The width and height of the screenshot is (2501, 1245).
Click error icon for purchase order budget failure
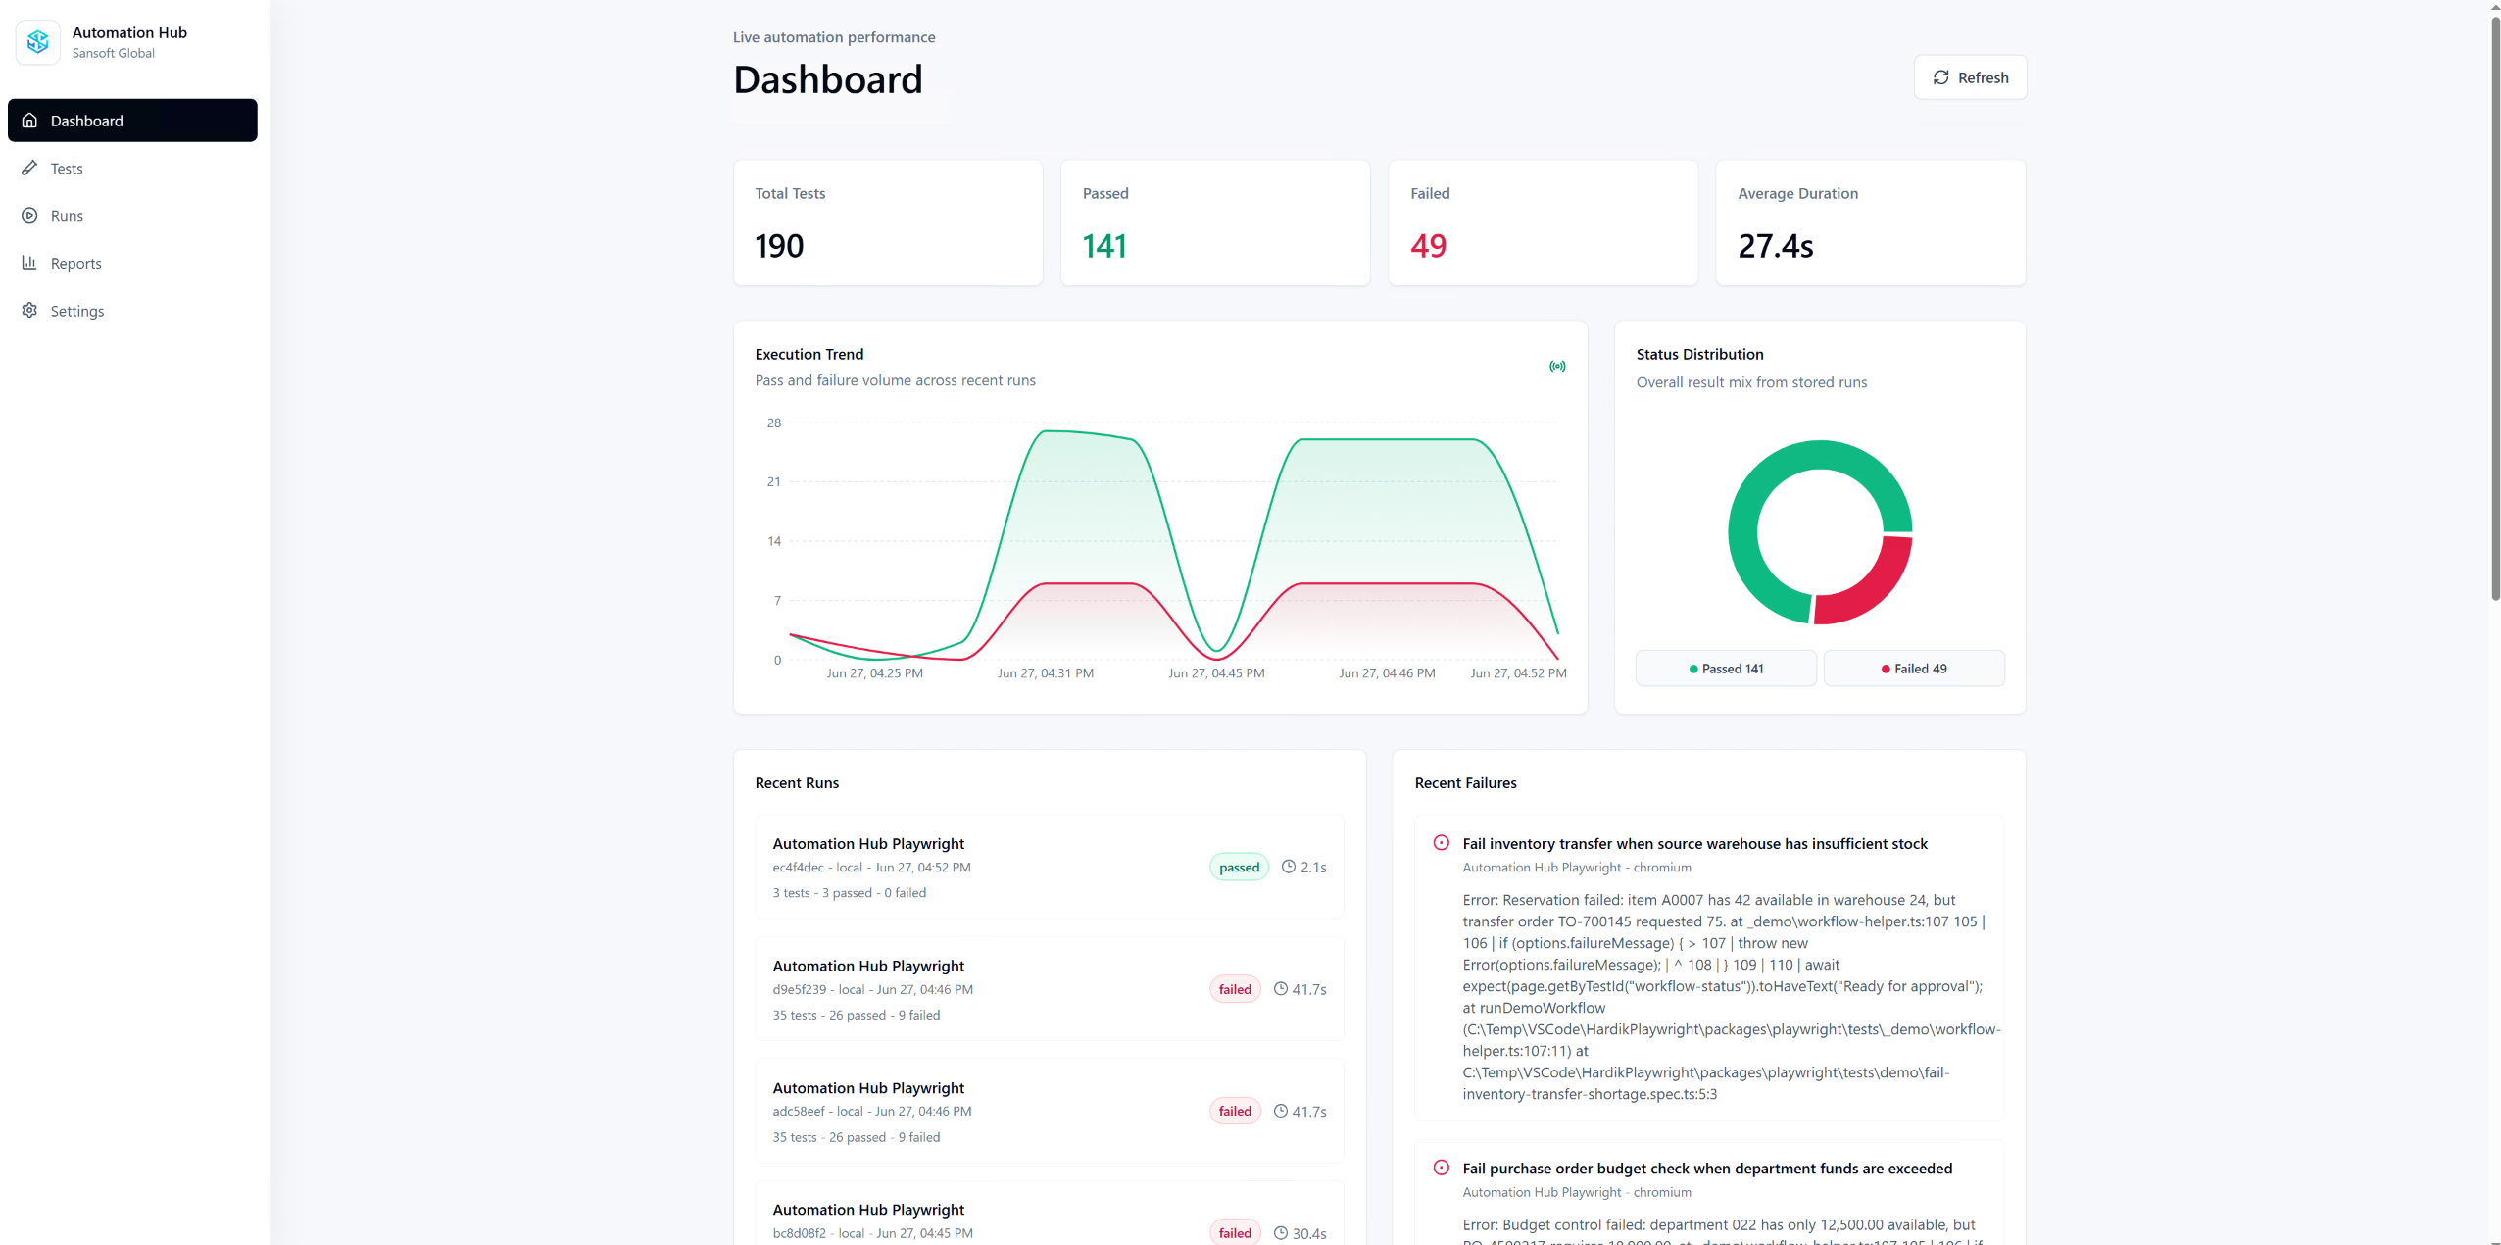(1441, 1168)
